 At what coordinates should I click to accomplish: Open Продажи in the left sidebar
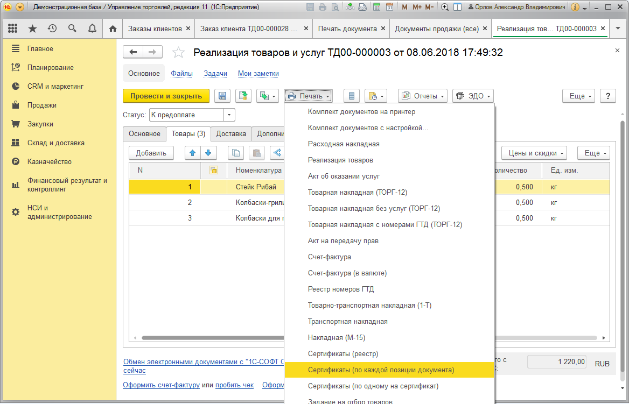41,105
